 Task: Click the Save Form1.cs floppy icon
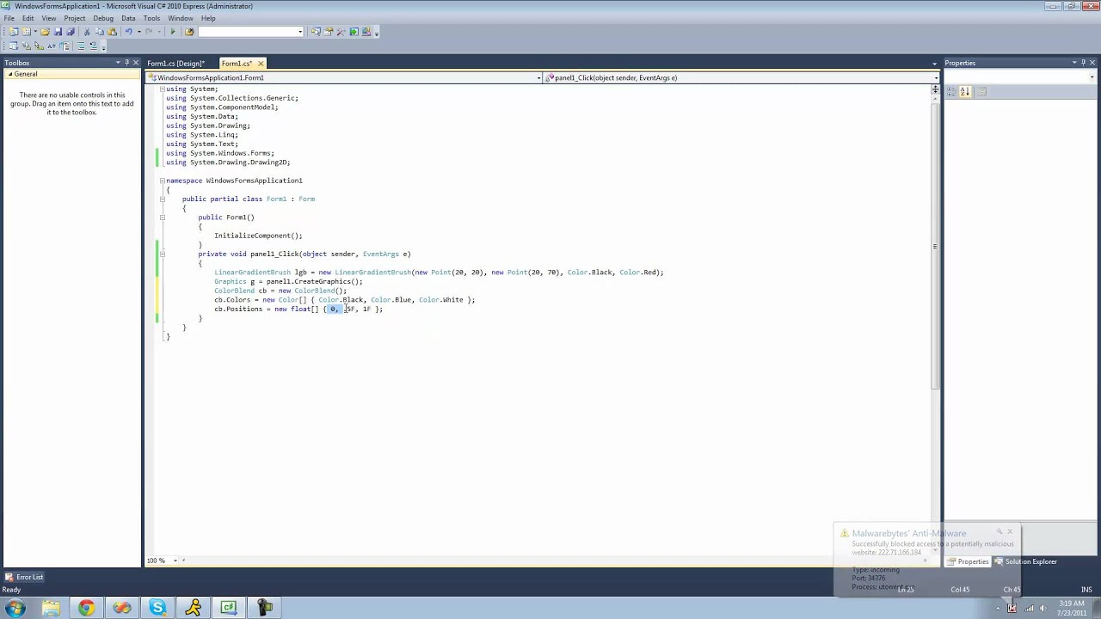pos(58,32)
